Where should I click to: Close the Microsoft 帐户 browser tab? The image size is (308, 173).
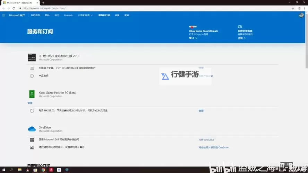coord(37,3)
